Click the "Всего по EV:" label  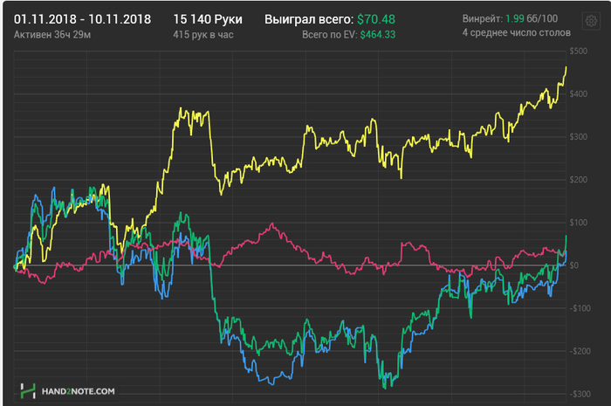[330, 35]
